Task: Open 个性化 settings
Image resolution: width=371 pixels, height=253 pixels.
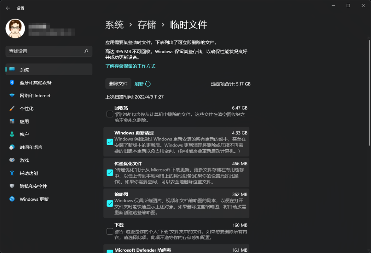Action: coord(49,108)
